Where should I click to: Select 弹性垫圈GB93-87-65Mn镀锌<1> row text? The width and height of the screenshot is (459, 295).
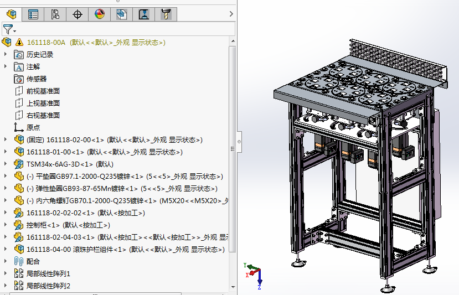[122, 189]
